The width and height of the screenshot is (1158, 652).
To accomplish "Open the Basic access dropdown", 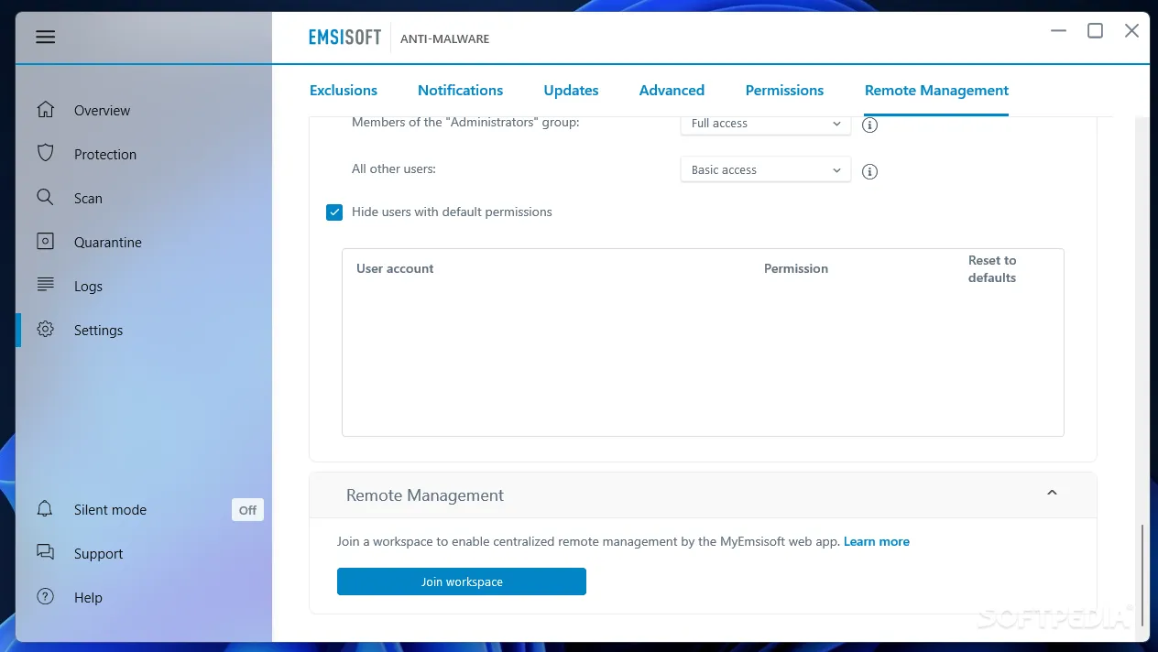I will coord(766,170).
